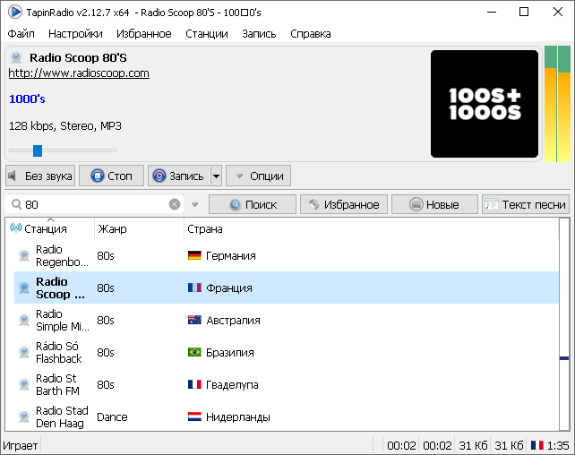
Task: Click the broadcast icon in Станция column header
Action: (16, 228)
